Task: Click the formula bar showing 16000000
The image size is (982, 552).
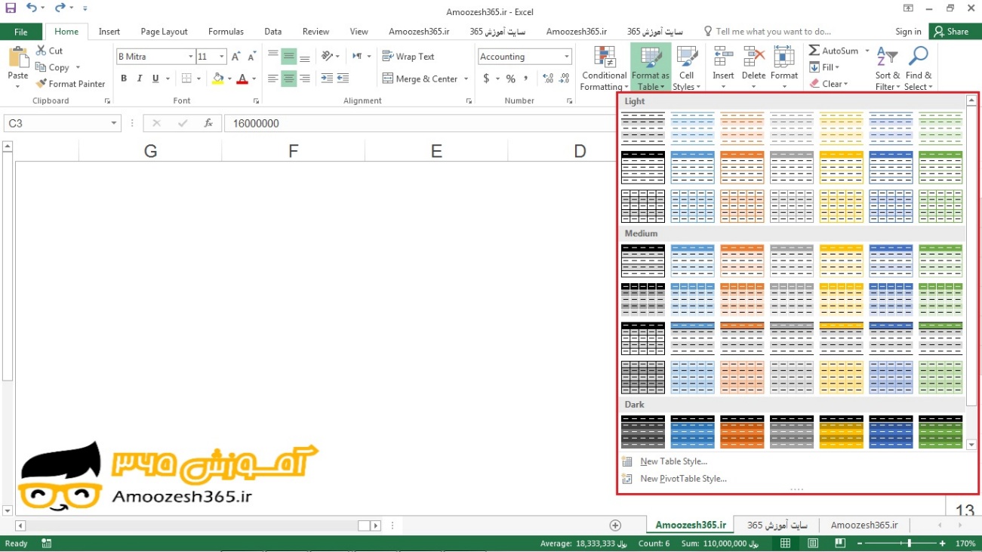Action: click(420, 123)
